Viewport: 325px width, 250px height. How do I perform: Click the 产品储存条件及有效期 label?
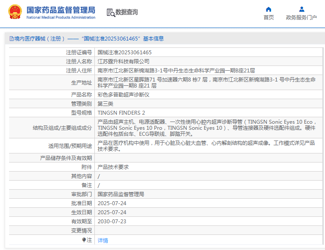coord(66,158)
